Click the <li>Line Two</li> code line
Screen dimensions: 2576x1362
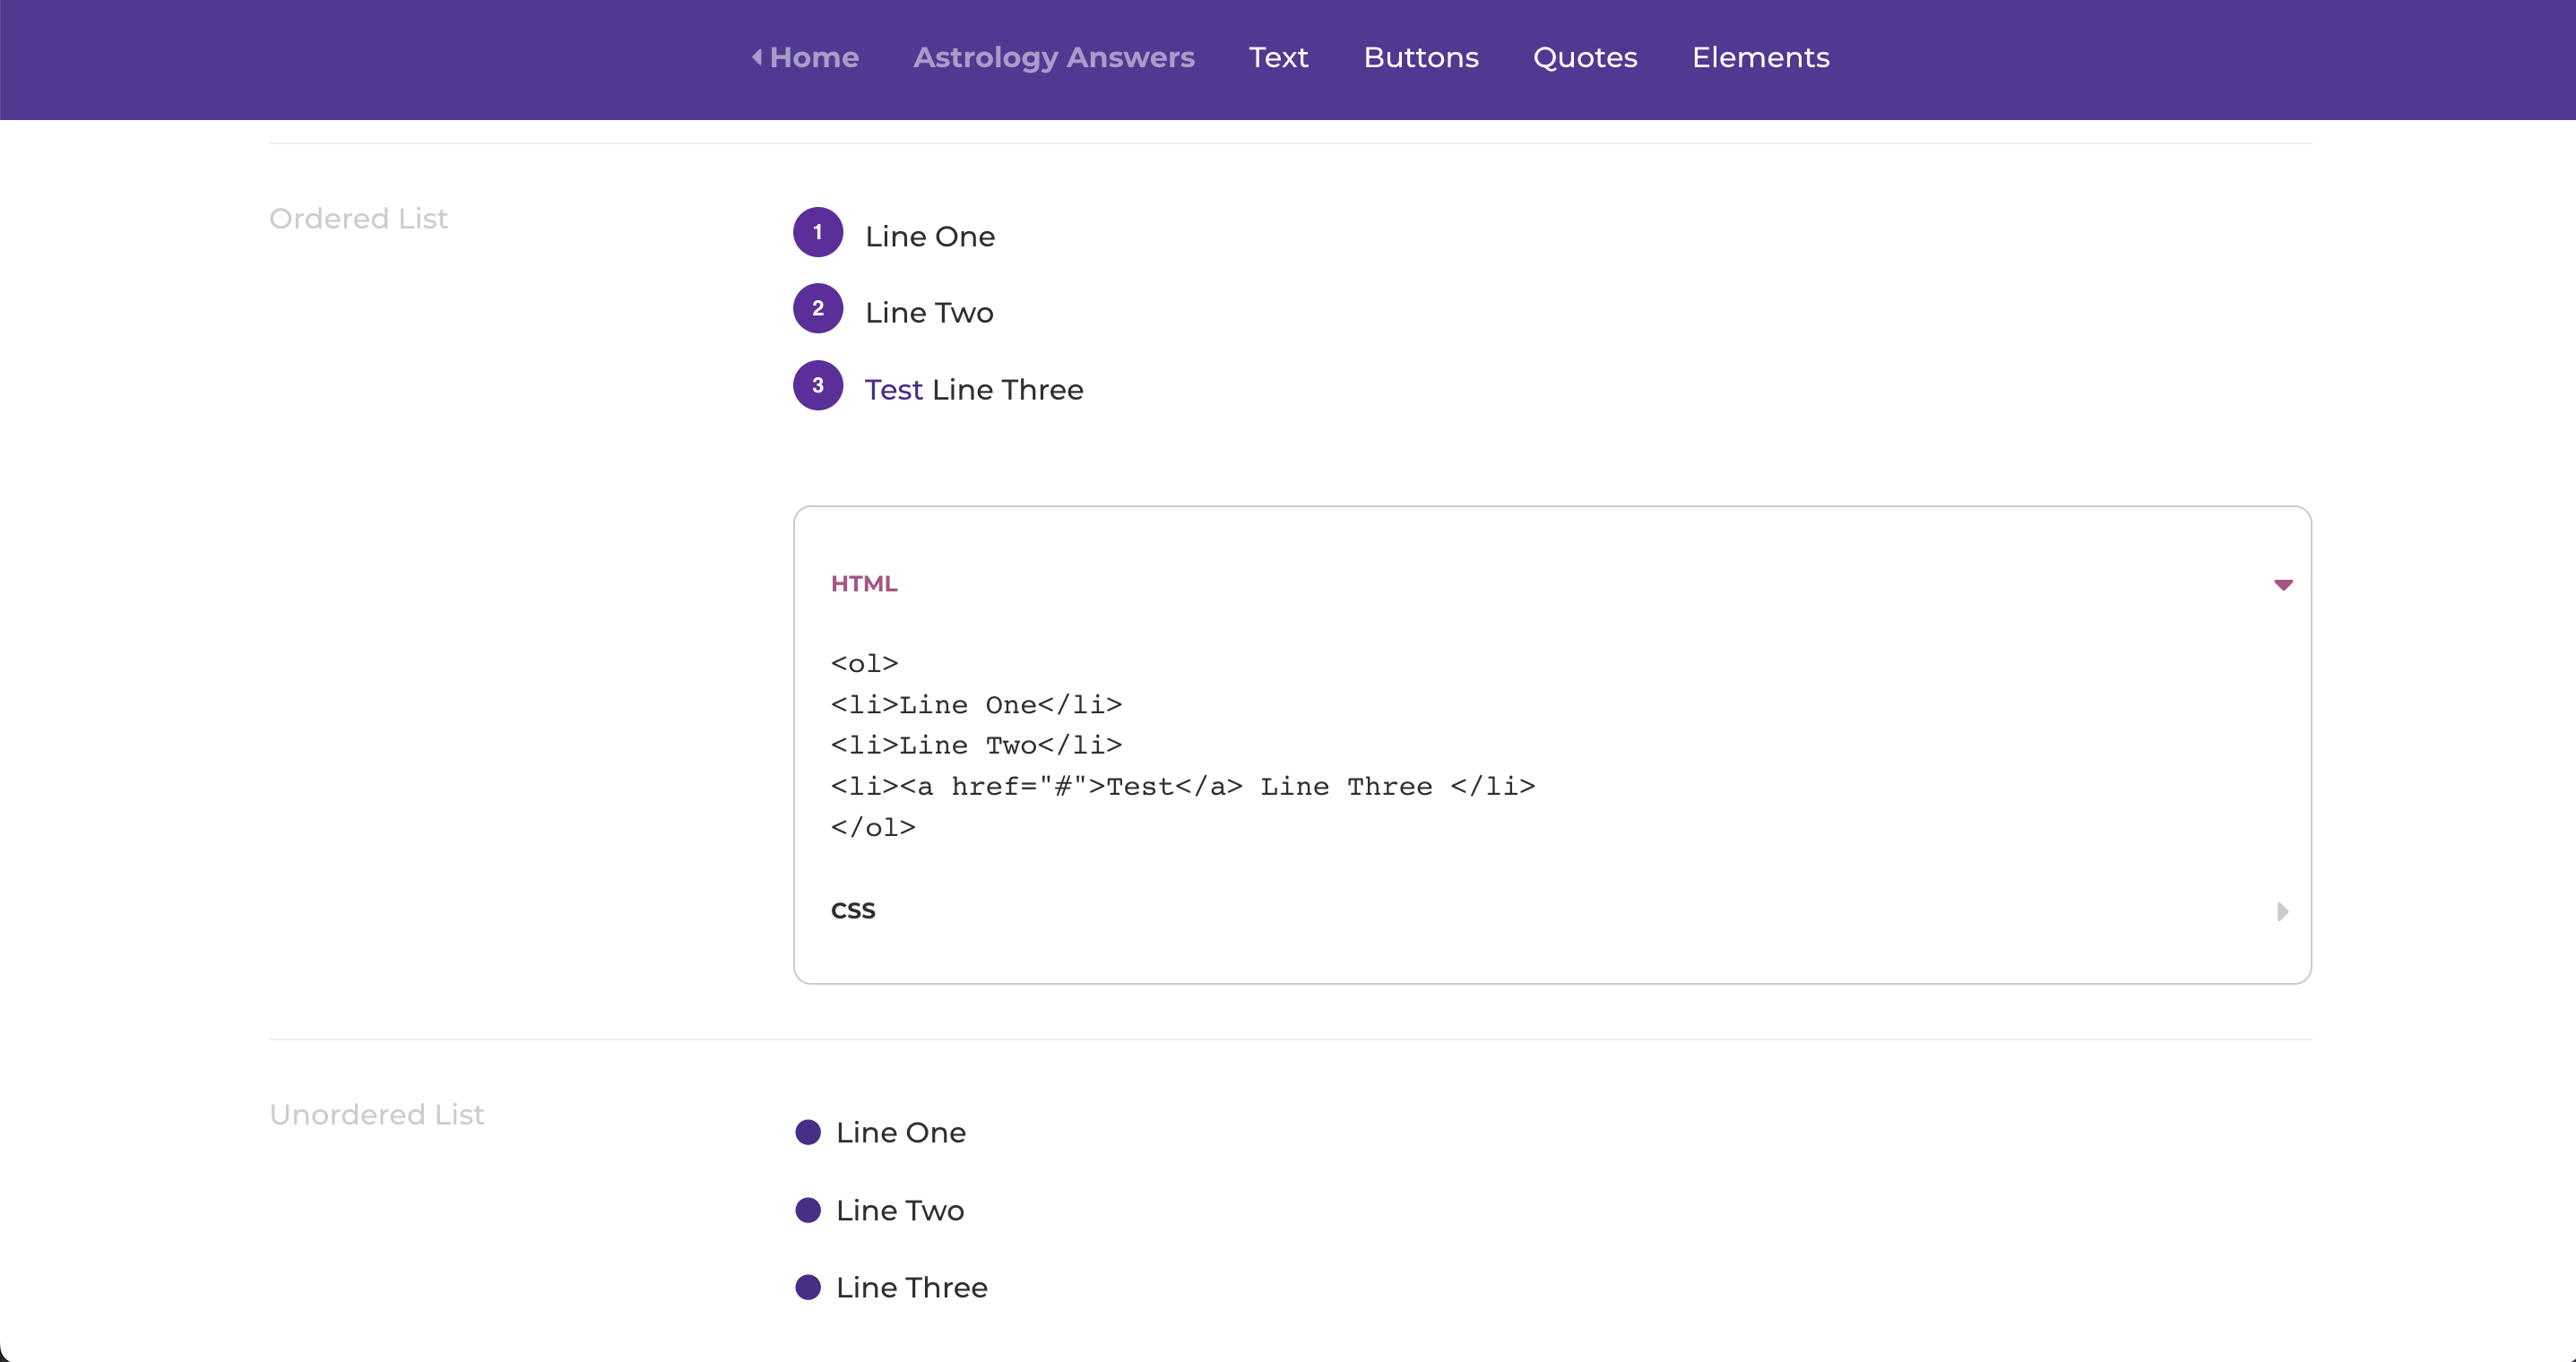tap(976, 745)
